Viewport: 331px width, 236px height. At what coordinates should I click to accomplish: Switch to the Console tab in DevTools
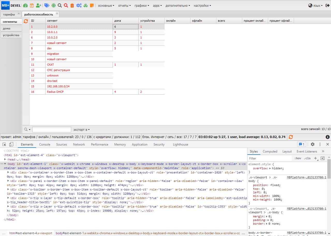(x=45, y=144)
